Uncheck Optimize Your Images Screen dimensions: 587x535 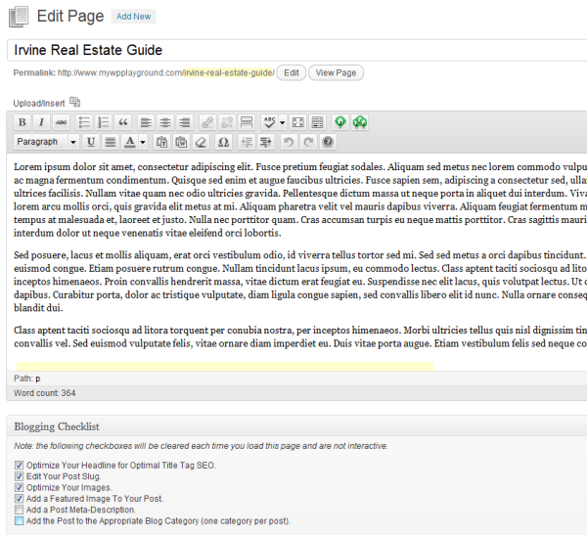coord(19,487)
